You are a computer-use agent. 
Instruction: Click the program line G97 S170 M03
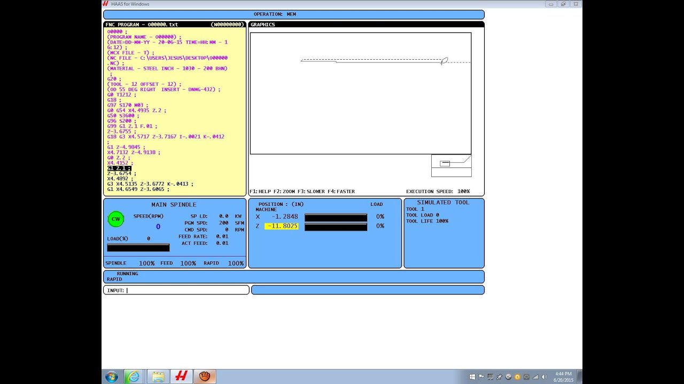[x=128, y=105]
